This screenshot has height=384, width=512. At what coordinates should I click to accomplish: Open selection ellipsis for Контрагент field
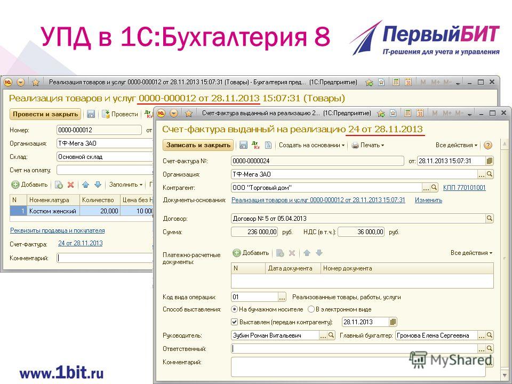[x=426, y=188]
